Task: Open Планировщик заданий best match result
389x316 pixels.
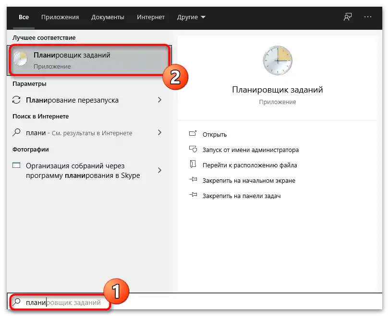Action: [90, 60]
